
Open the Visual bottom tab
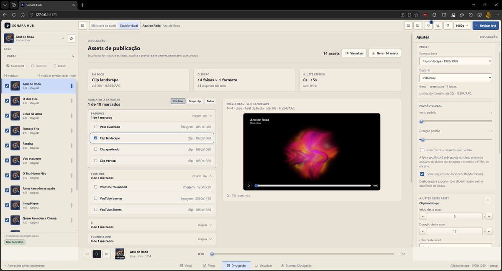pos(186,266)
